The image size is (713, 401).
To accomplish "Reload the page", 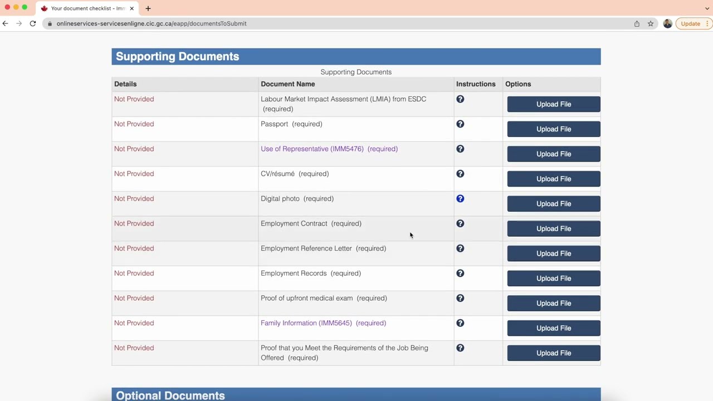I will [33, 23].
